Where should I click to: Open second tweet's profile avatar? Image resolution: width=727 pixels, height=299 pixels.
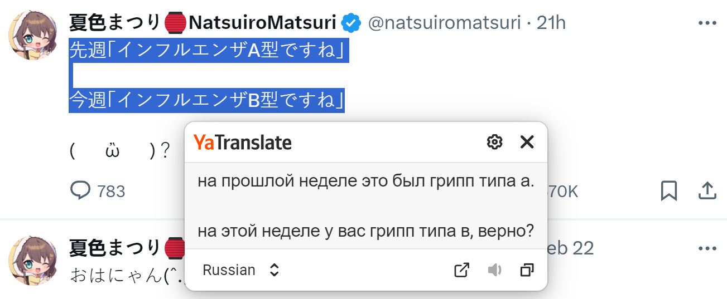pyautogui.click(x=33, y=260)
